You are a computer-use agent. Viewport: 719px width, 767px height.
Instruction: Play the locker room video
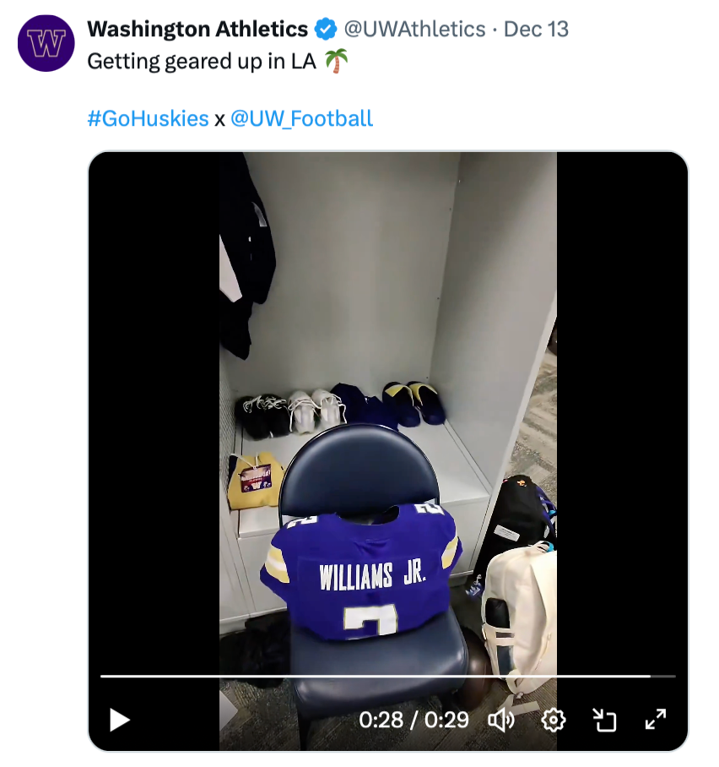(x=120, y=720)
